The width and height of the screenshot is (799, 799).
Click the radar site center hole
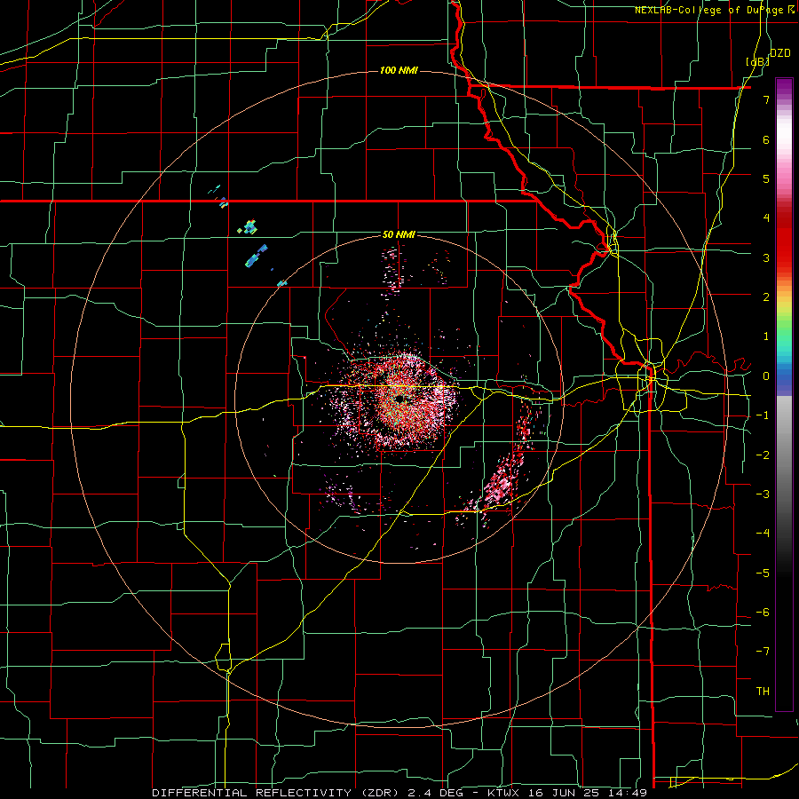pos(400,398)
